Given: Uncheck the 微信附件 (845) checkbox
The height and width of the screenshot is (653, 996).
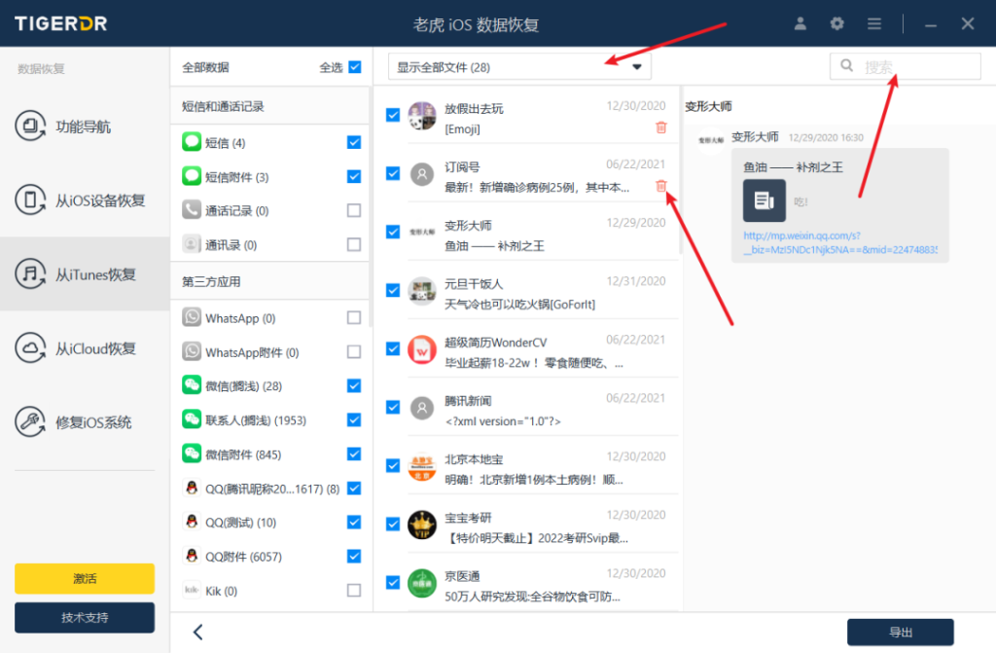Looking at the screenshot, I should [354, 453].
